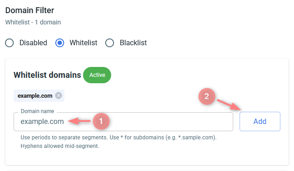Click the red annotation circle numbered 1
The image size is (294, 171).
[x=101, y=121]
